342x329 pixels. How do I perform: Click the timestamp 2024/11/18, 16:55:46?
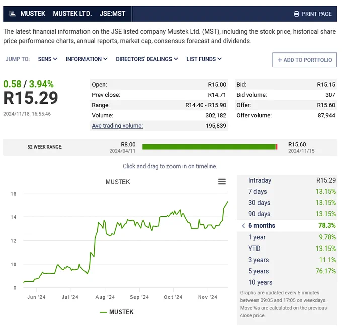(27, 114)
